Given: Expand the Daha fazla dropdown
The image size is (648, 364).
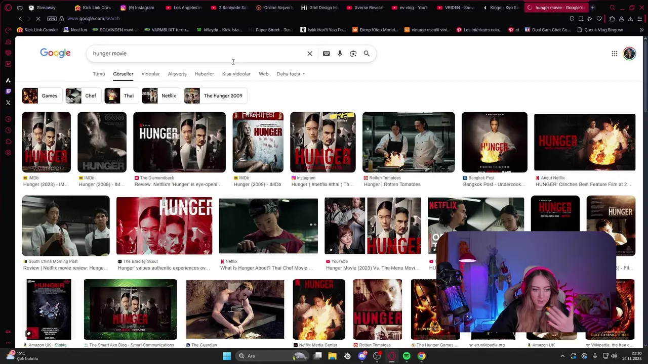Looking at the screenshot, I should (x=291, y=74).
